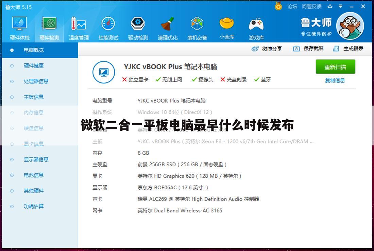Open the 装机必备 software box icon
Screen dimensions: 374x251
point(197,24)
